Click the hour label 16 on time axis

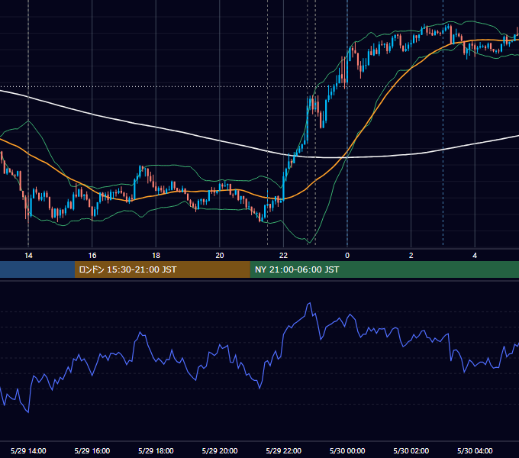pos(92,256)
